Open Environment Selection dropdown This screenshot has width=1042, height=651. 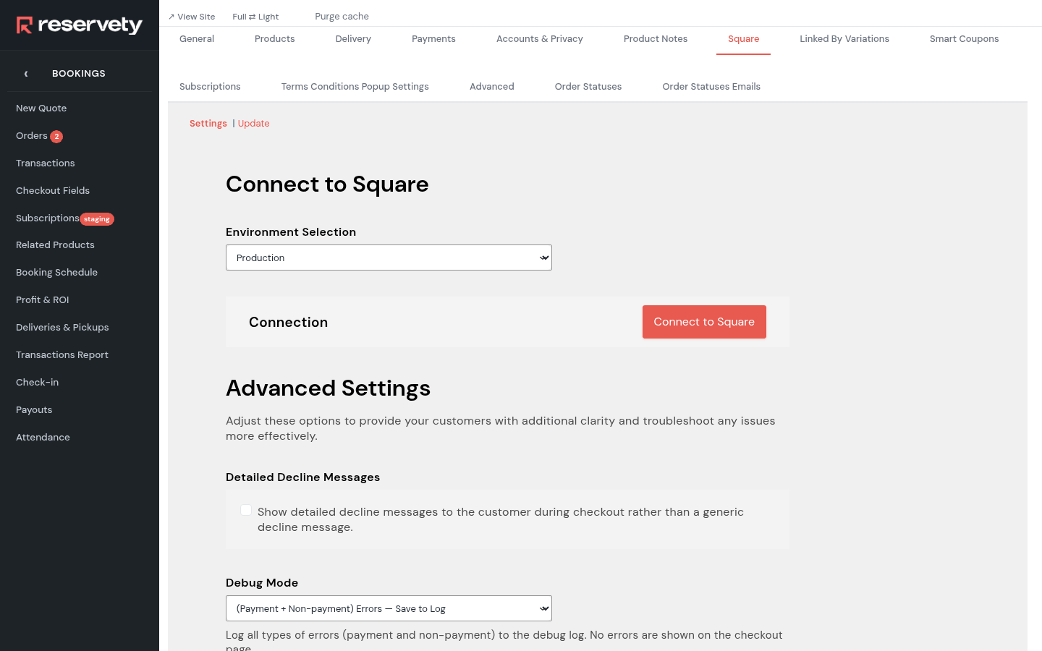[x=389, y=258]
